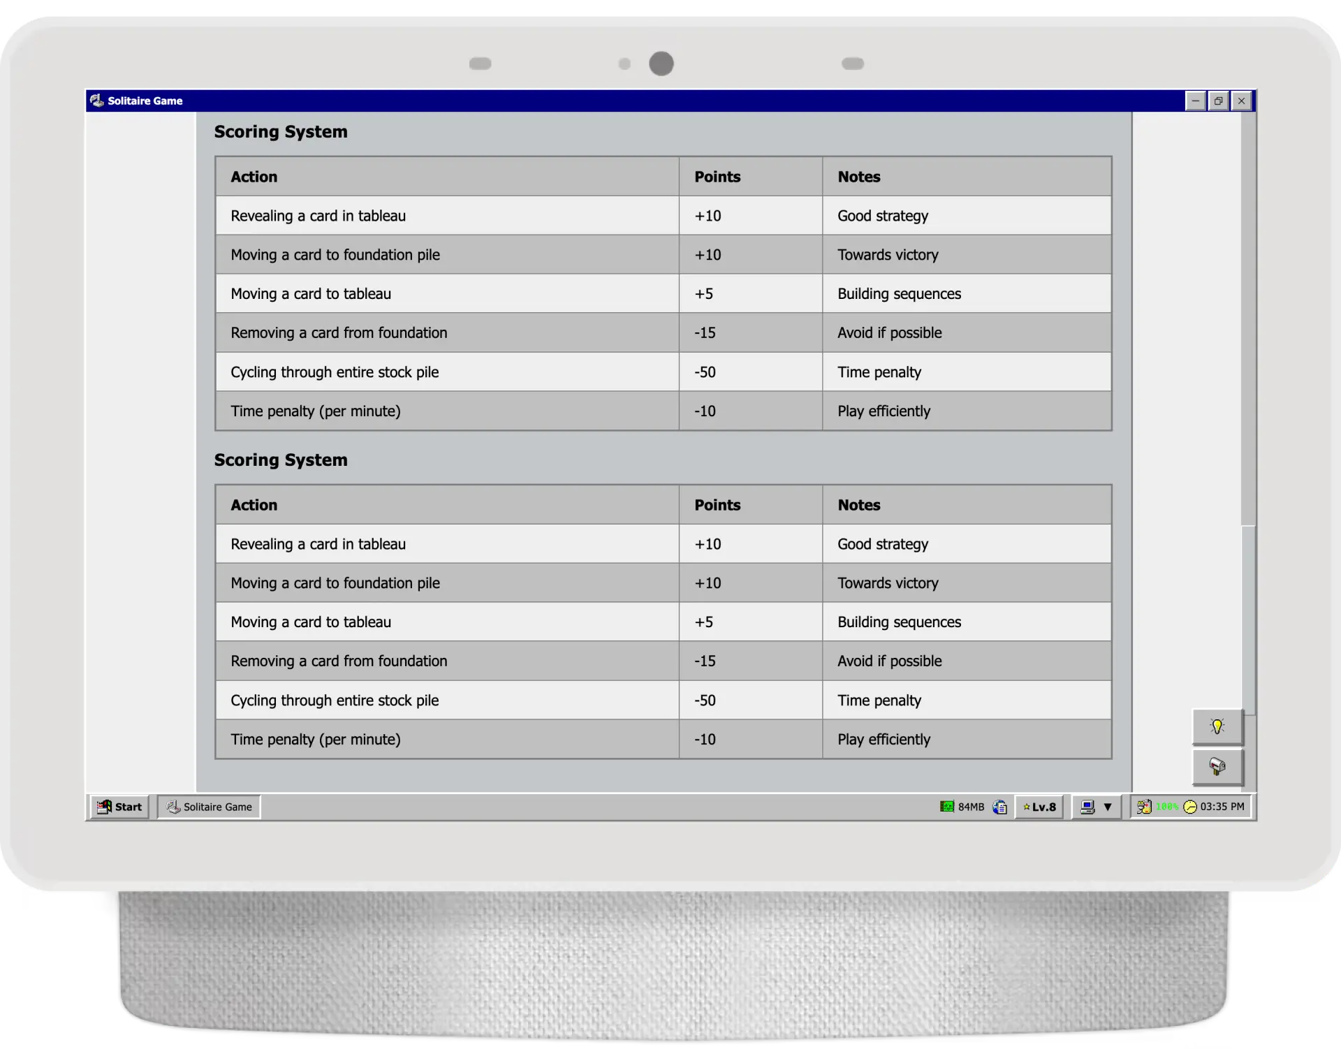Image resolution: width=1341 pixels, height=1049 pixels.
Task: Click the yellow clock tray icon
Action: [x=1190, y=807]
